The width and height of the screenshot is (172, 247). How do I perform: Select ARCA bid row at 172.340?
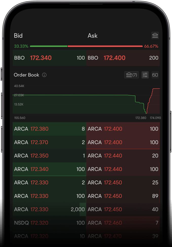(49, 169)
